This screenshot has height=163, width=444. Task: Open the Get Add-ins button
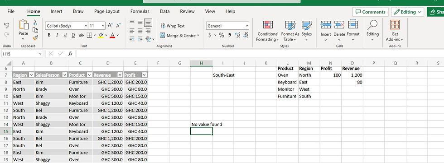tap(395, 31)
